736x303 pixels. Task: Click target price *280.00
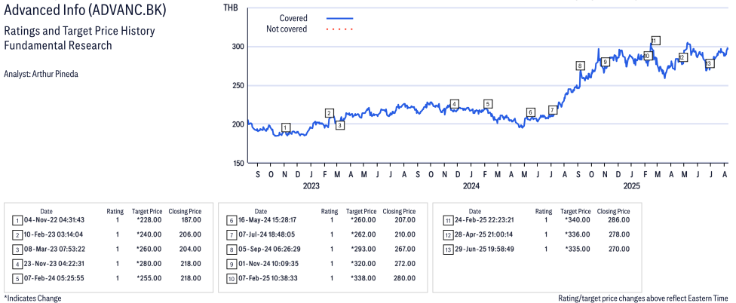(x=149, y=263)
